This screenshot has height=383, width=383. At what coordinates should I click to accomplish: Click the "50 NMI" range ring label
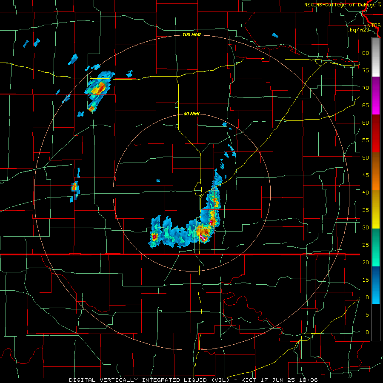[191, 114]
